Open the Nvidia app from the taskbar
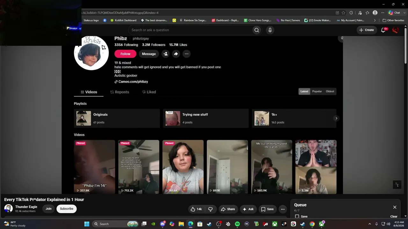Screen dimensions: 408x229 tap(153, 224)
